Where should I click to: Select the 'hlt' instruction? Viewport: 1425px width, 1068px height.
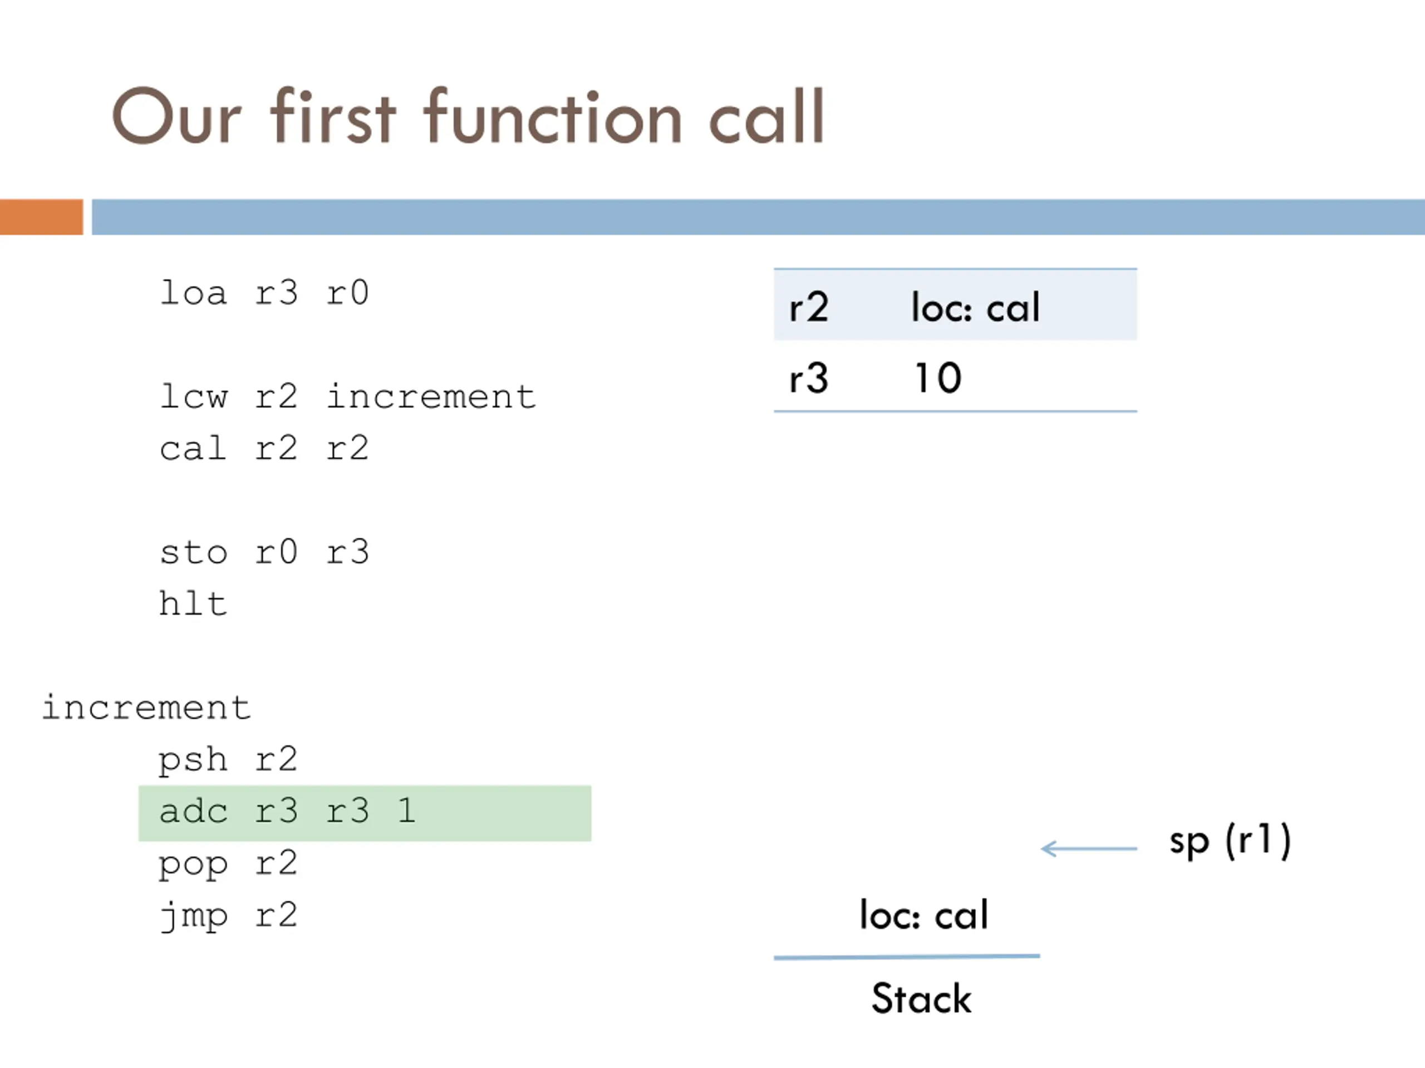[193, 604]
